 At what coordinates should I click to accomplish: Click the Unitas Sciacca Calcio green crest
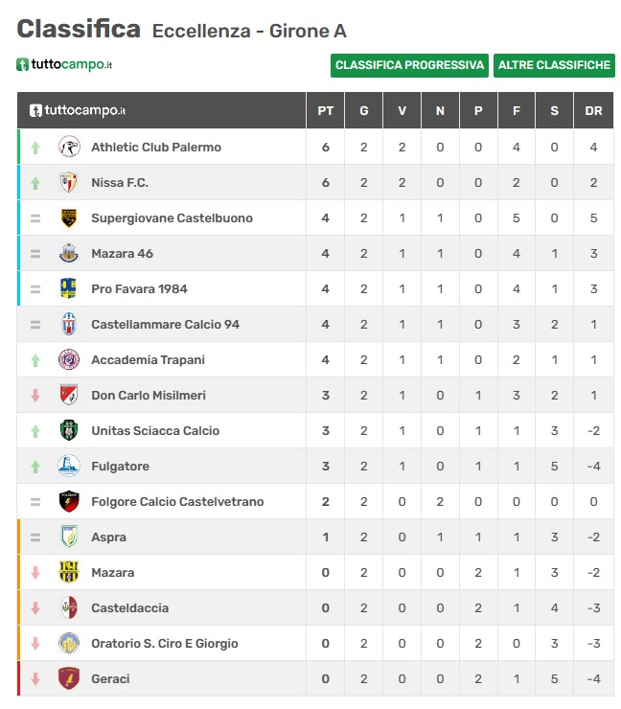(69, 430)
